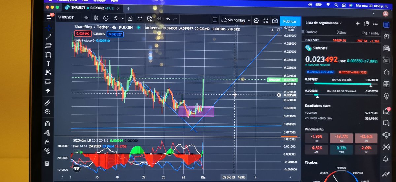Open chart settings gear icon
Screen dimensions: 396x182
click(256, 20)
